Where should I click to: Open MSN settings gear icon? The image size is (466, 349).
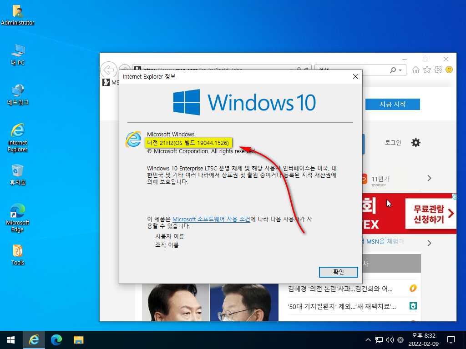pyautogui.click(x=416, y=143)
